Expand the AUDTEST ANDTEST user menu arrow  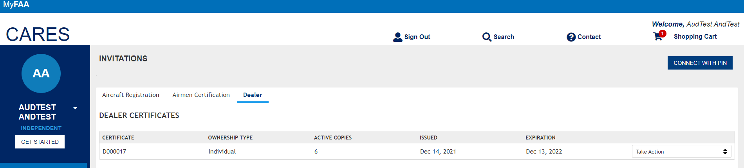[x=75, y=108]
